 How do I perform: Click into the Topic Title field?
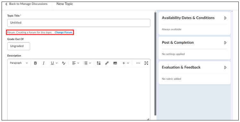click(79, 23)
